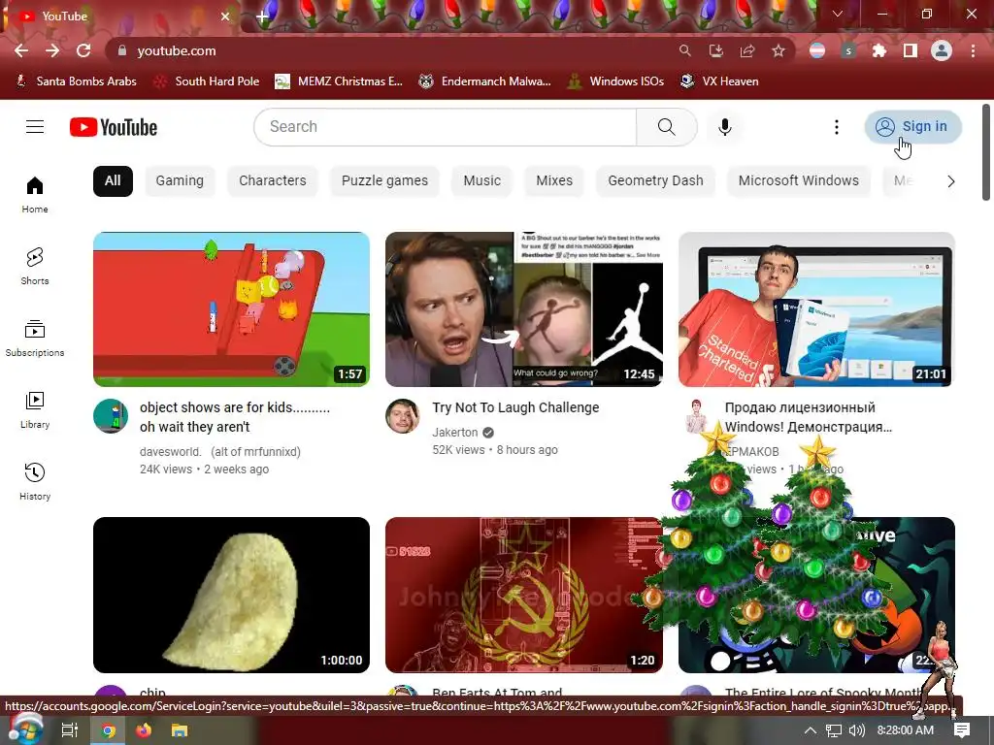Open the Soviet emblem video thumbnail

(524, 595)
